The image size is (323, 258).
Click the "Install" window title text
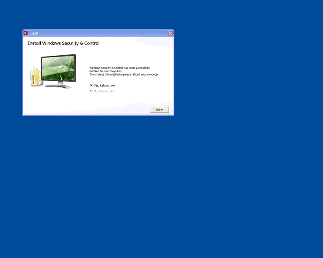tap(33, 33)
